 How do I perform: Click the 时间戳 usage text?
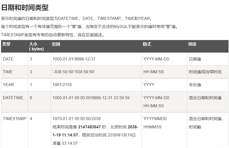pyautogui.click(x=195, y=127)
